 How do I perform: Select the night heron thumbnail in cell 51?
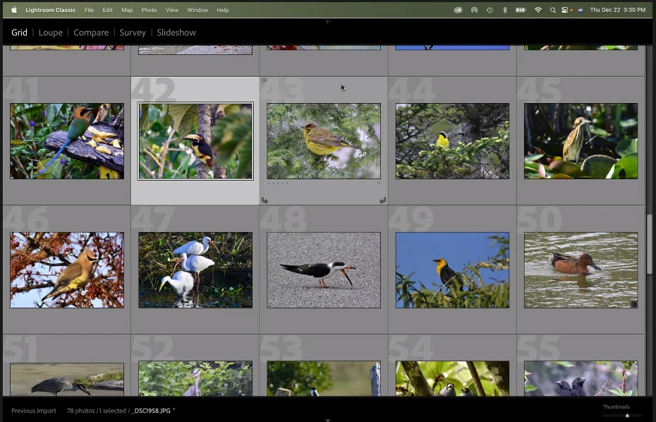point(67,379)
